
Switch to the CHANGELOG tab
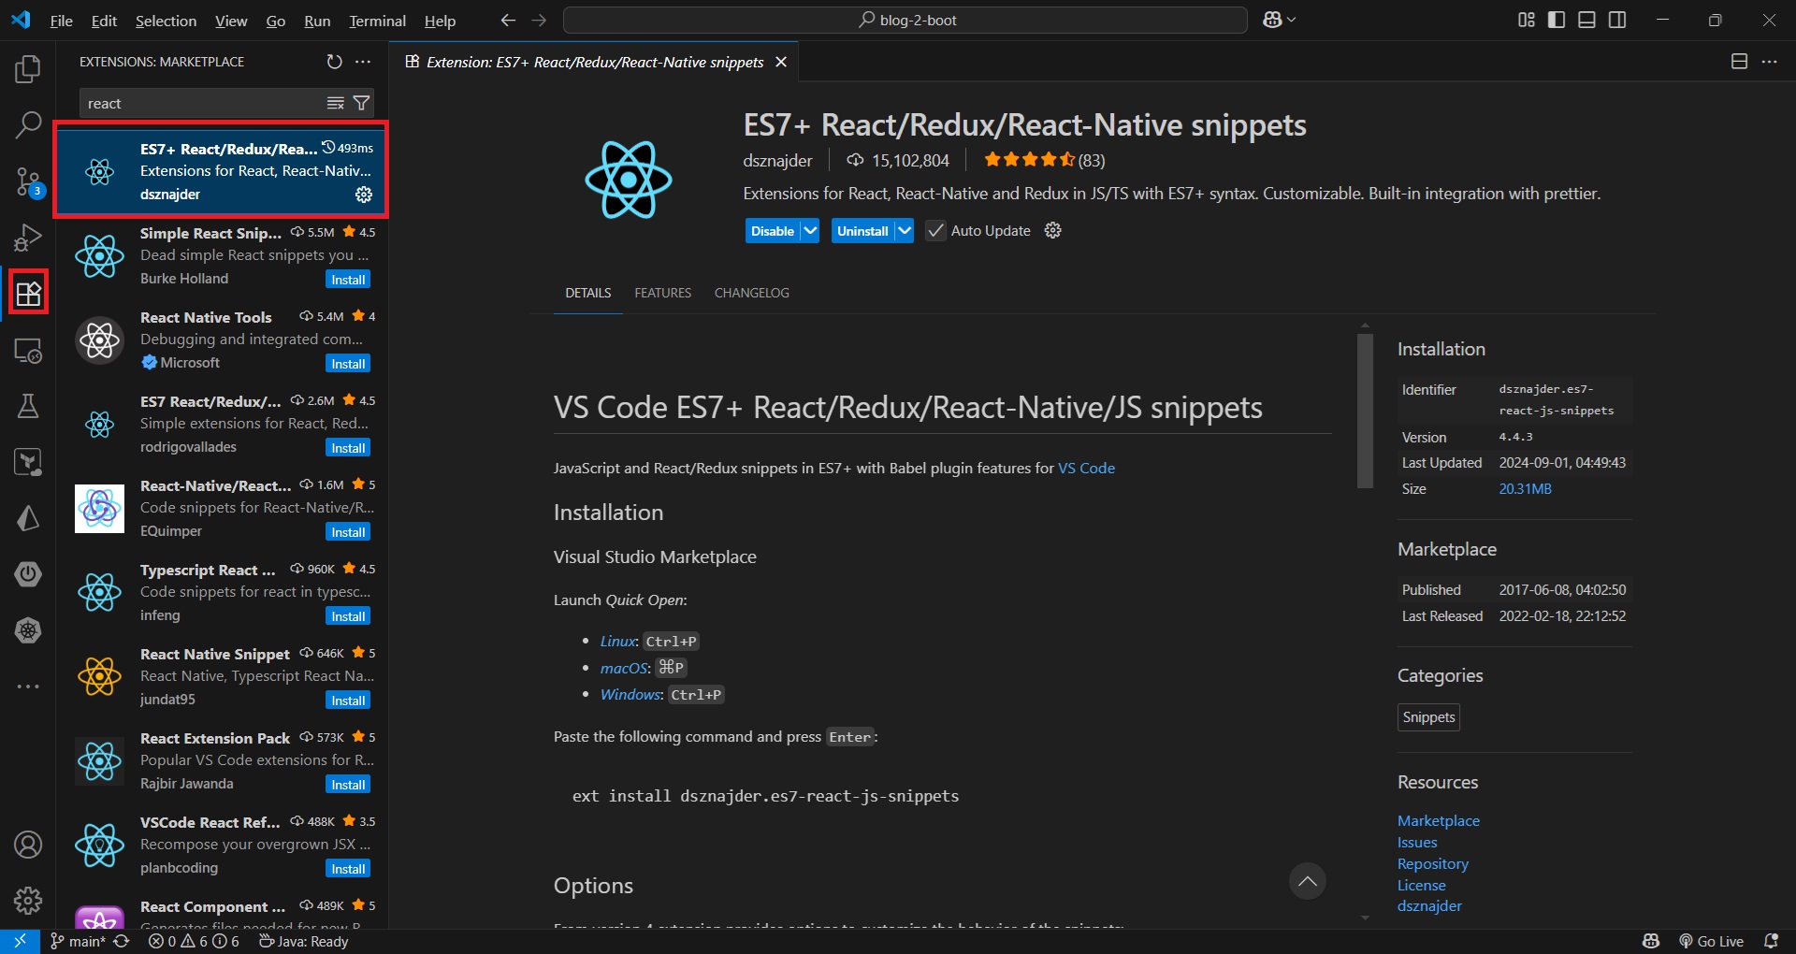click(752, 293)
